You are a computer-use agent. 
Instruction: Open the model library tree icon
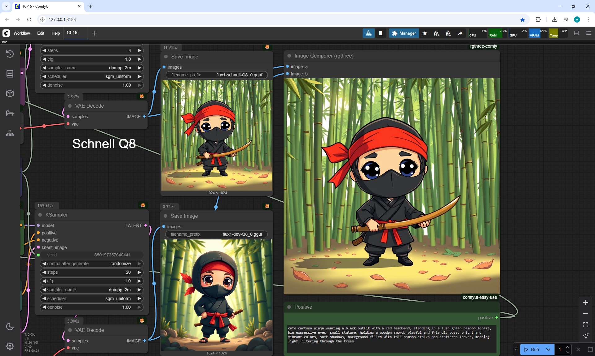pos(10,133)
